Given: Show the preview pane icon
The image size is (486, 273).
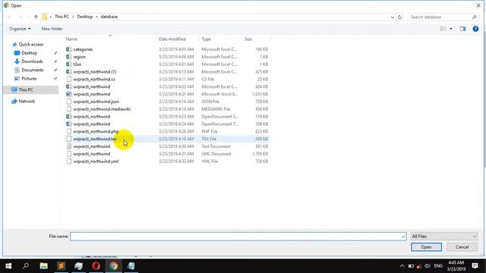Looking at the screenshot, I should [462, 29].
